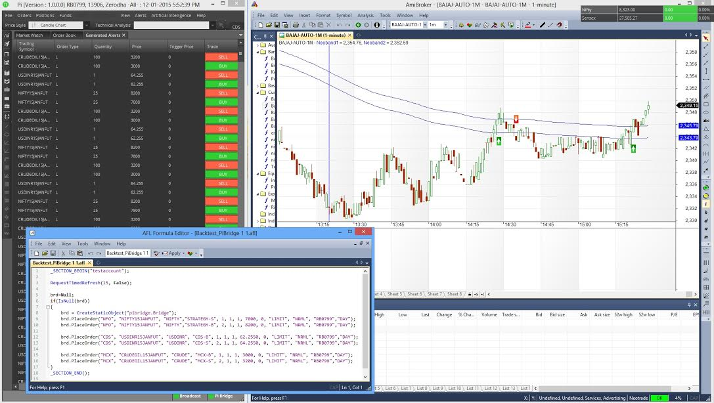The width and height of the screenshot is (714, 403).
Task: Click verify syntax icon in AFL Editor
Action: [156, 253]
